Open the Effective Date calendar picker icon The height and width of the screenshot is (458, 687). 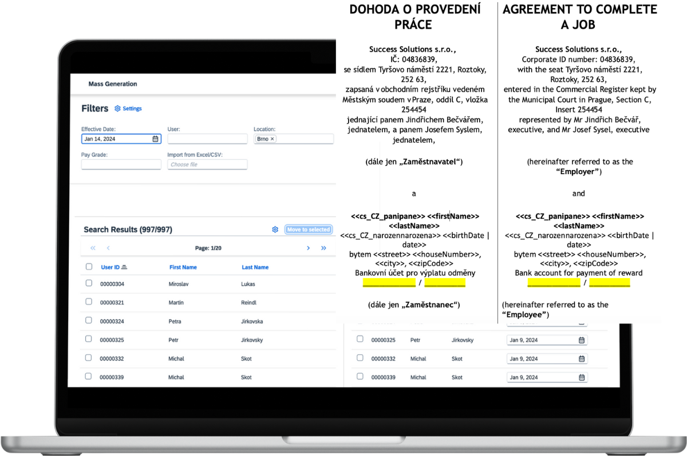(x=155, y=139)
